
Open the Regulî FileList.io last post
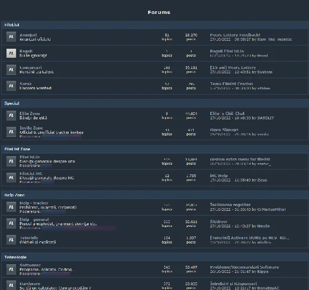point(227,51)
